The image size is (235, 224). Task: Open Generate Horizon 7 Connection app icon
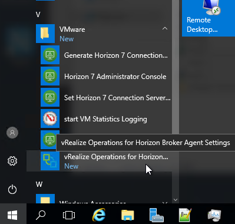point(50,55)
